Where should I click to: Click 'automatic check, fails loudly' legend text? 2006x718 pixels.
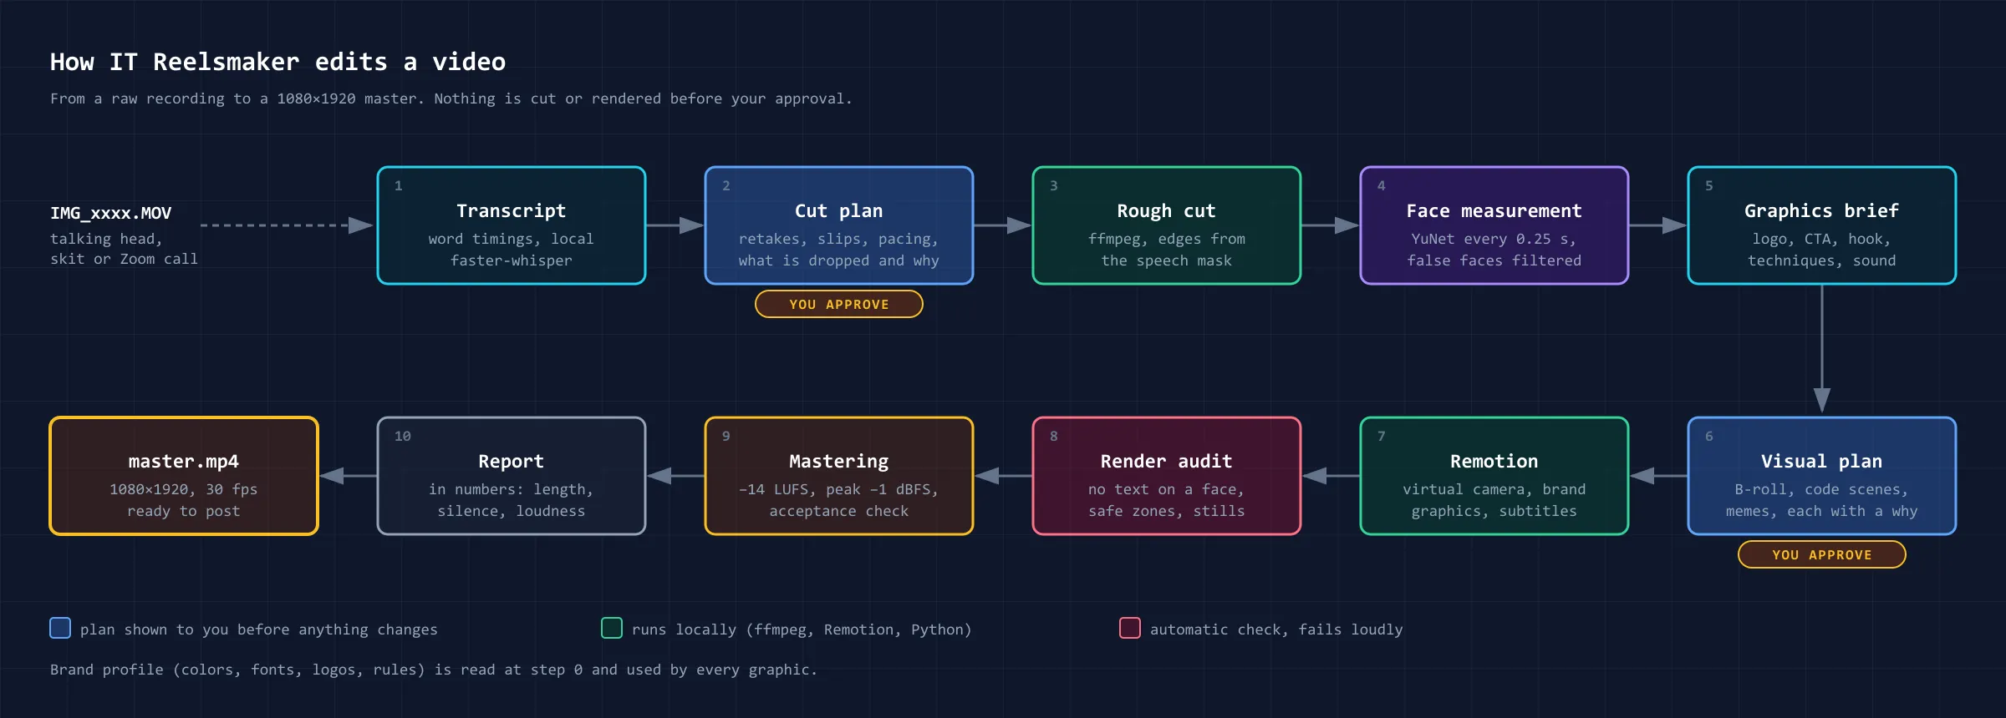pos(1276,630)
